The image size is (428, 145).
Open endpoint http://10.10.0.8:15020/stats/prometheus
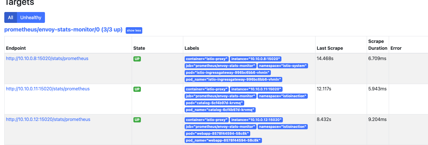click(x=47, y=58)
